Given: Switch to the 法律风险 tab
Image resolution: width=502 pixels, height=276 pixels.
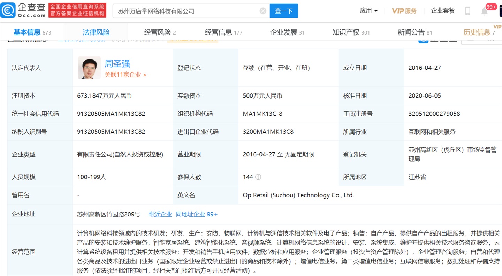Looking at the screenshot, I should [96, 32].
